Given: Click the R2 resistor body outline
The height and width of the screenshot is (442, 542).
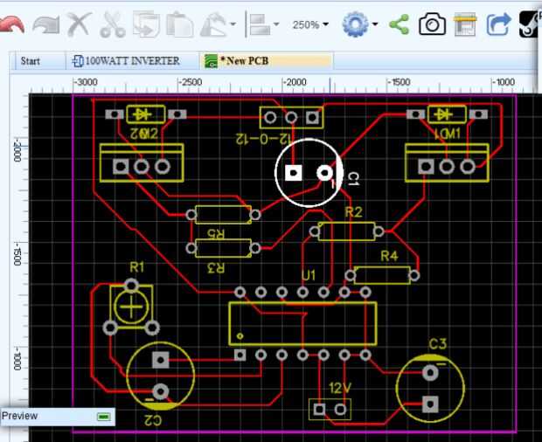Looking at the screenshot, I should pos(346,231).
